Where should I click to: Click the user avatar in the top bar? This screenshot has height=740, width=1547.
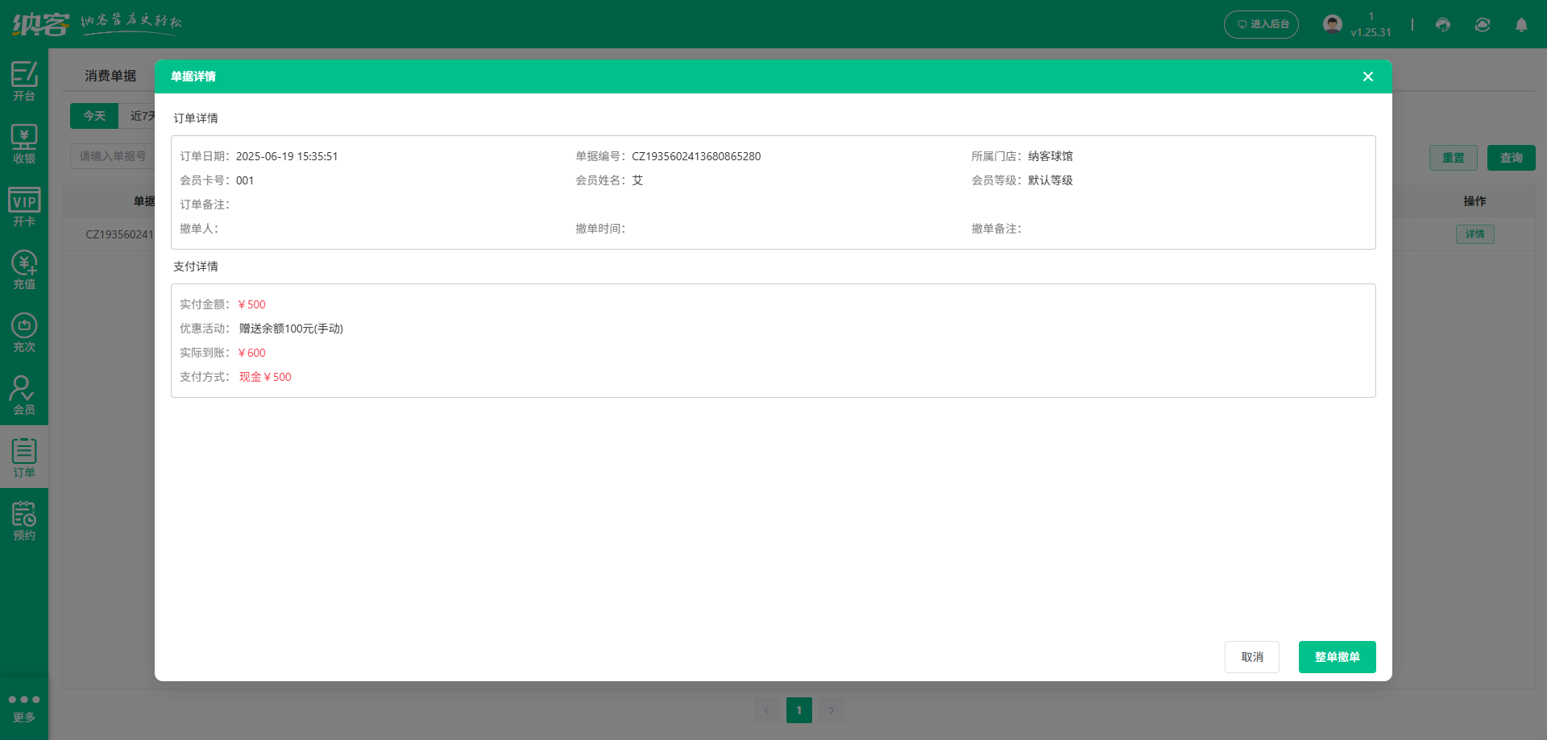[1333, 23]
